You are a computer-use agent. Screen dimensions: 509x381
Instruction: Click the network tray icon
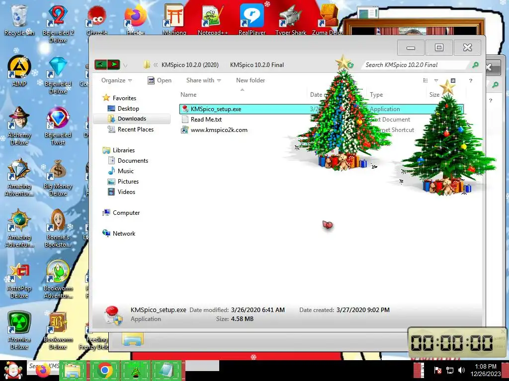click(x=450, y=370)
